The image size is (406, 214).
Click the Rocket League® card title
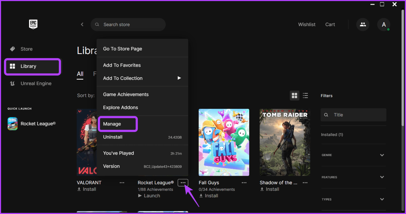(x=156, y=183)
